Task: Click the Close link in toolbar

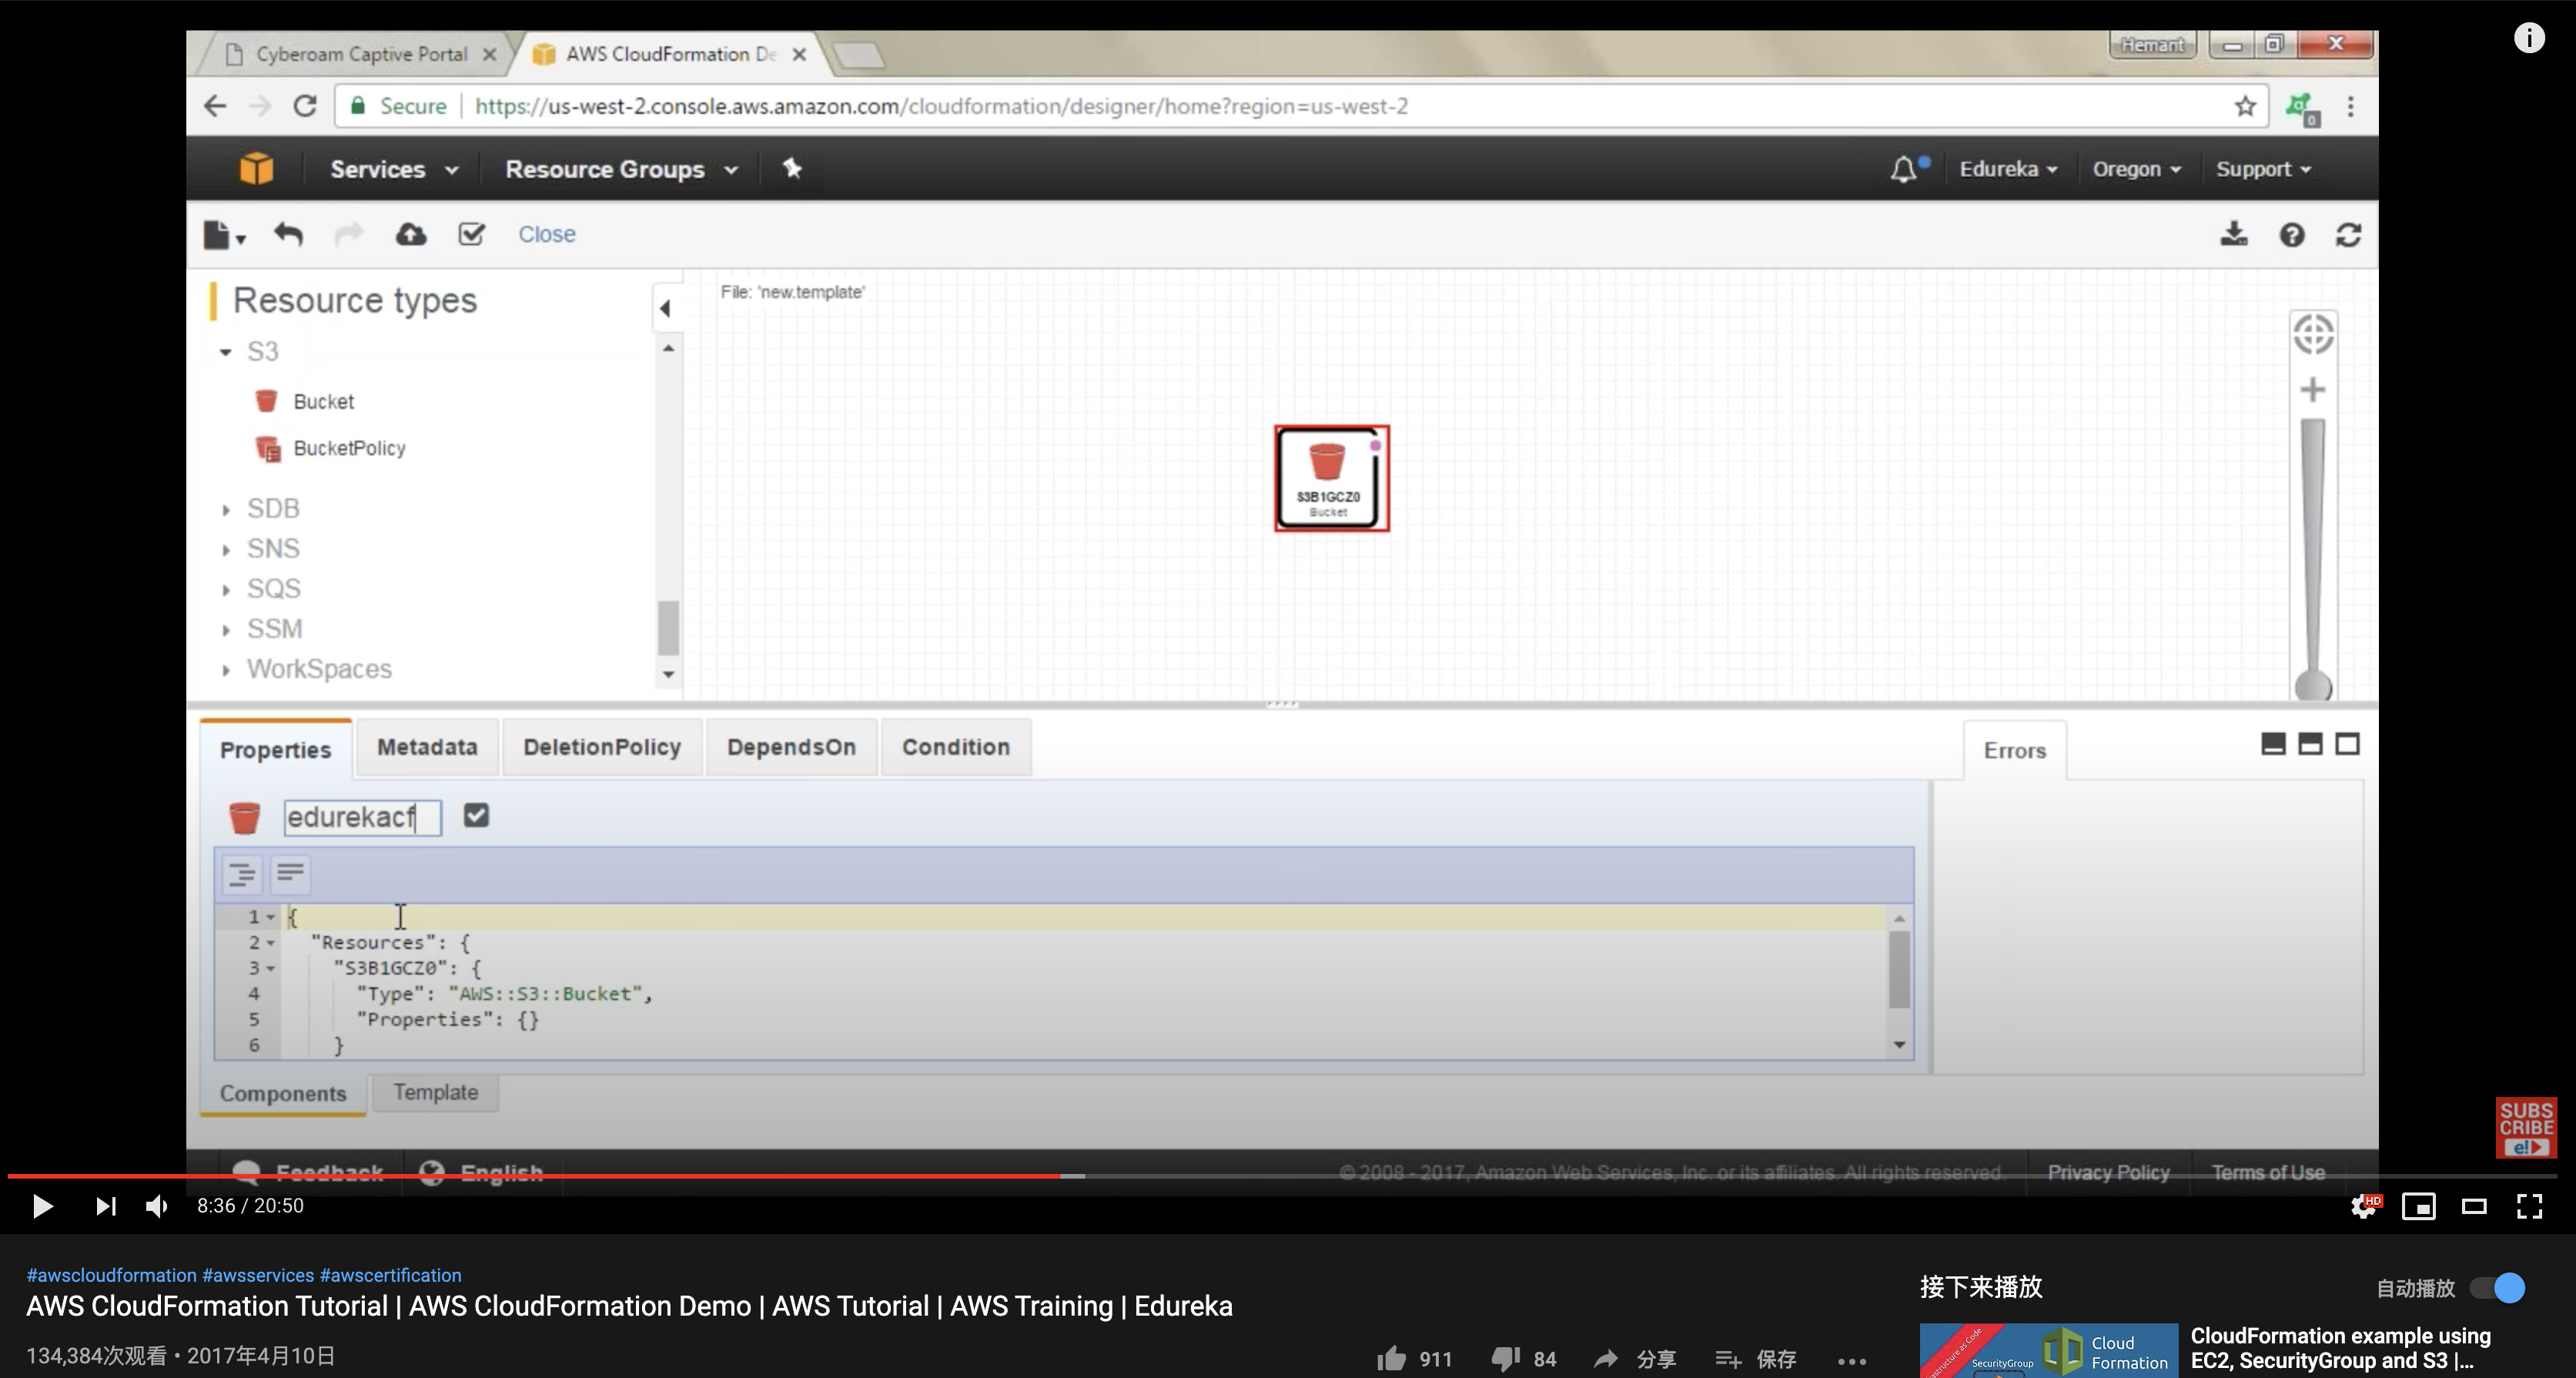Action: click(x=546, y=234)
